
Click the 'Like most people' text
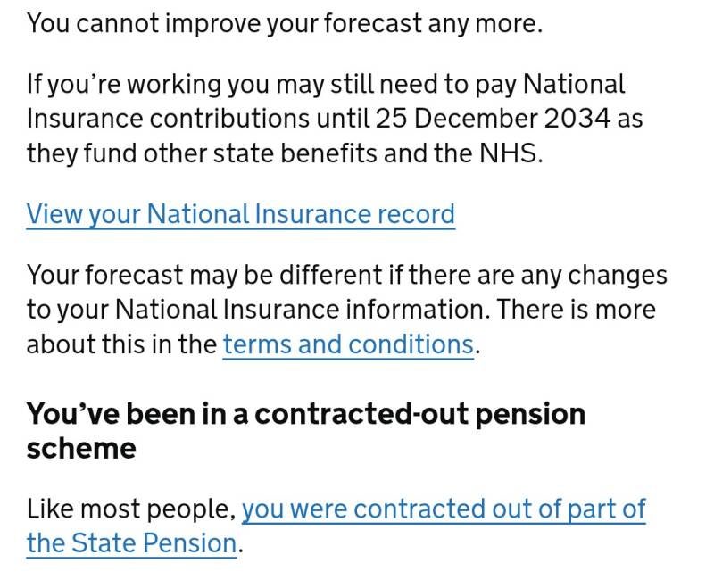[x=131, y=509]
